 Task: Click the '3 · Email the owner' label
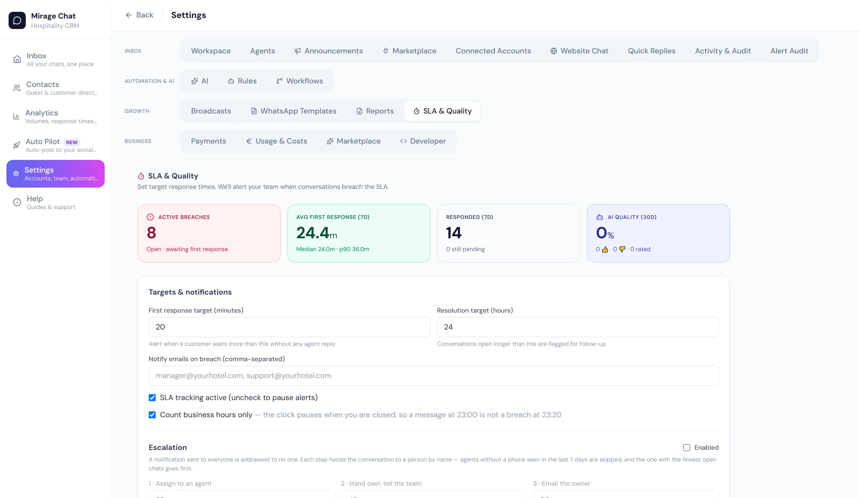(561, 483)
